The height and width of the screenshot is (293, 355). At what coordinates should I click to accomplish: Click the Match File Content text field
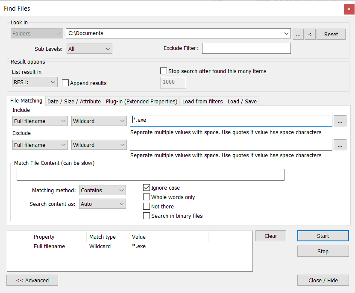[150, 175]
